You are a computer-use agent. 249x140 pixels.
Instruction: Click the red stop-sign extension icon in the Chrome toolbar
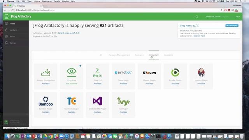(229, 10)
